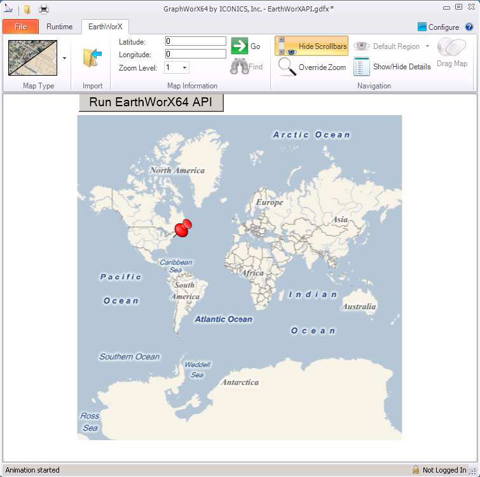The height and width of the screenshot is (477, 480).
Task: Click the Latitude input field
Action: [x=195, y=41]
